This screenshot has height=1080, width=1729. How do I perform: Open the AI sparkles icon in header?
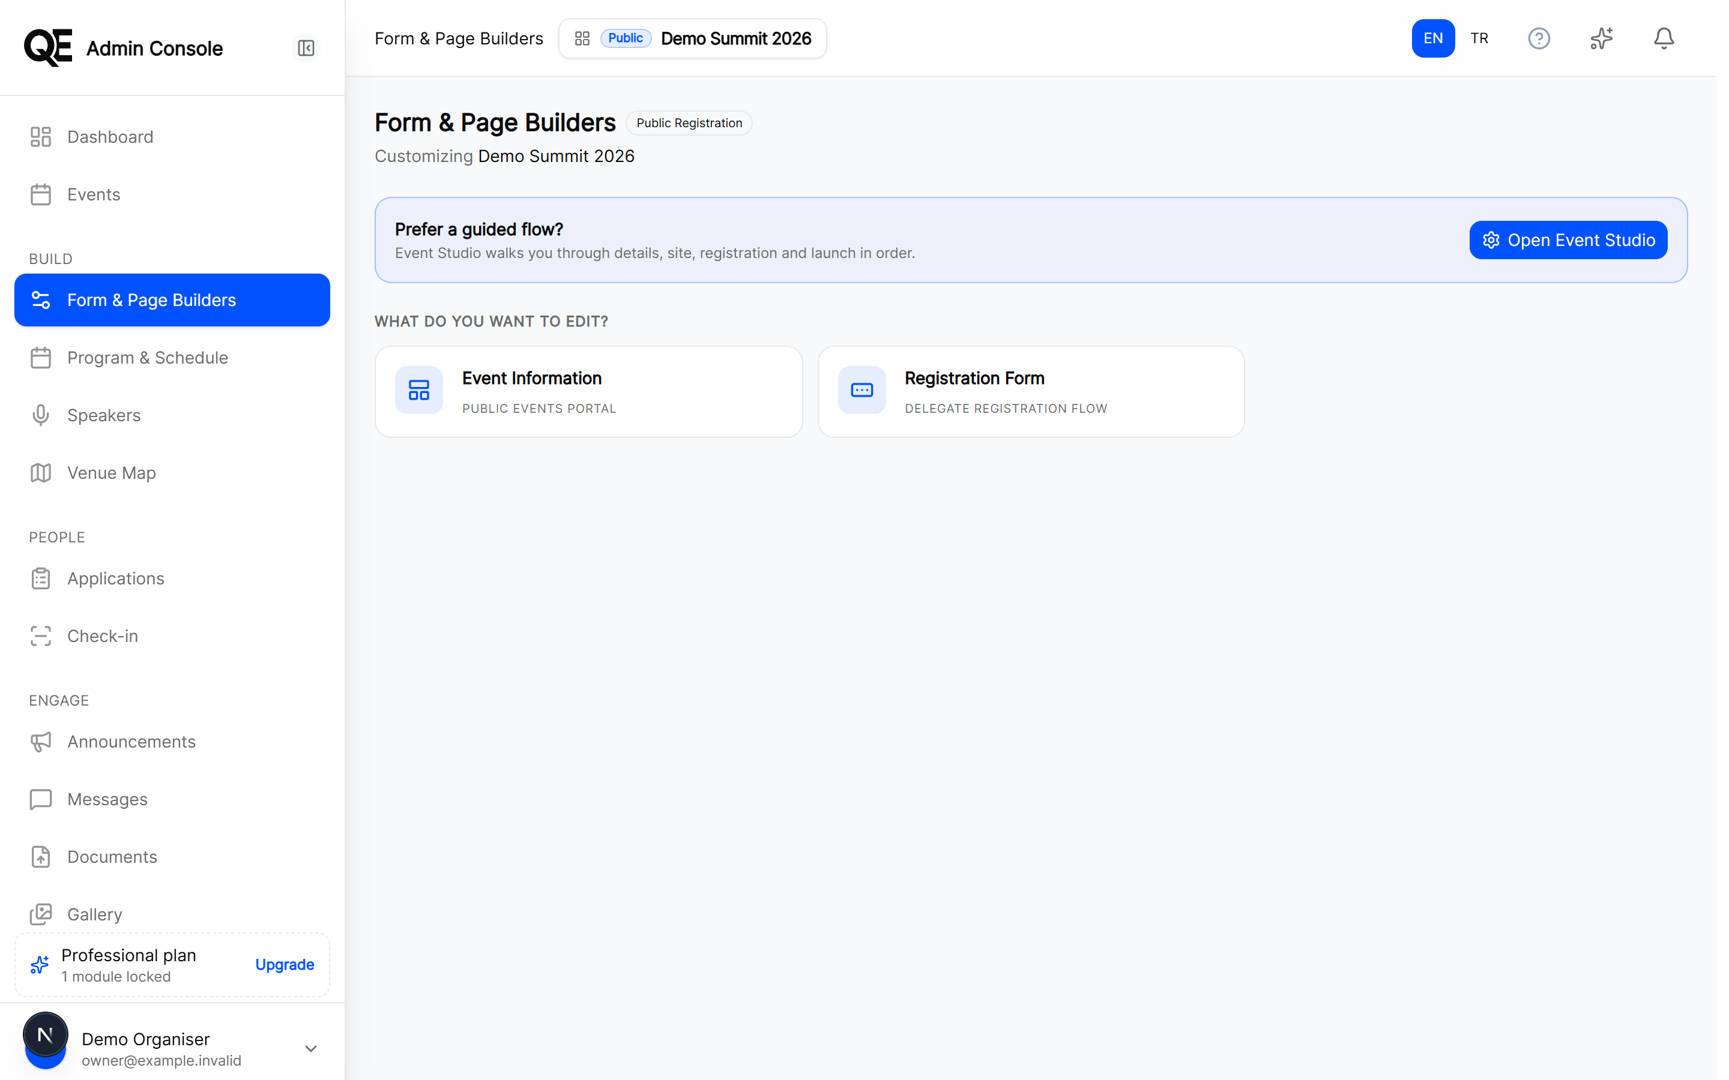[x=1601, y=38]
